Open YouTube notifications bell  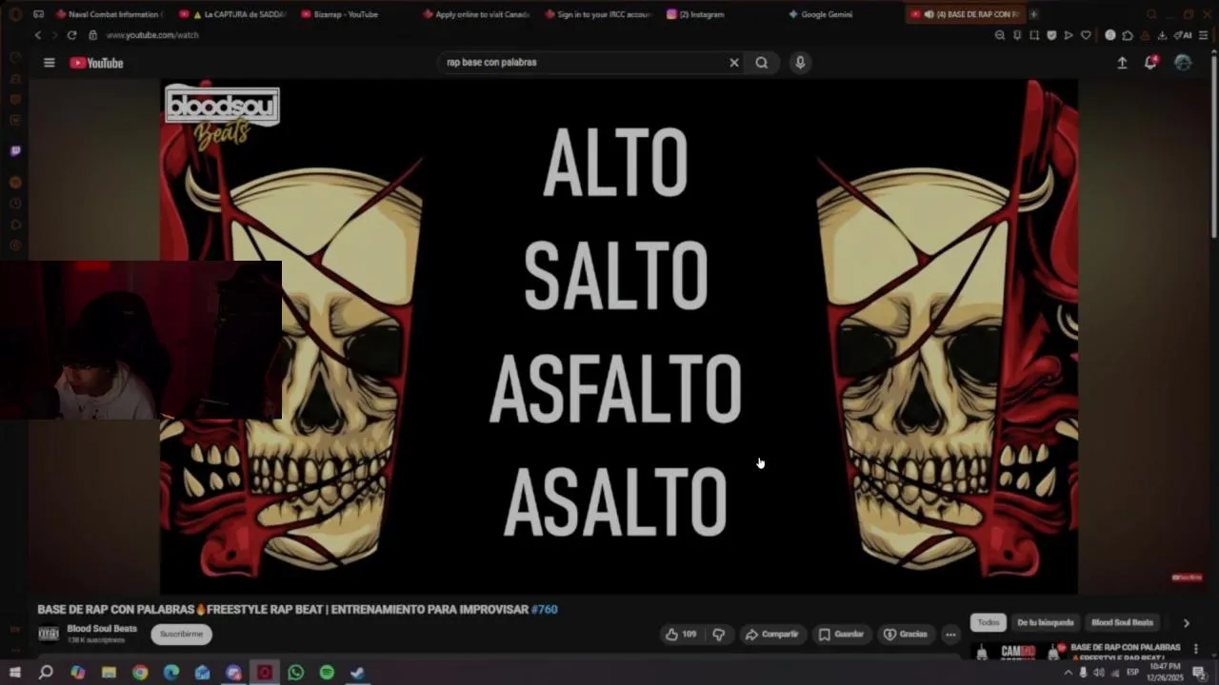[1150, 63]
